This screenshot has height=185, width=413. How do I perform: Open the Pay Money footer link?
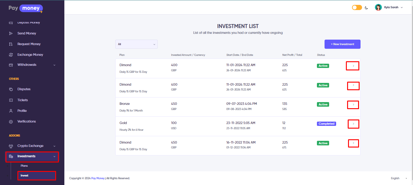(98, 178)
